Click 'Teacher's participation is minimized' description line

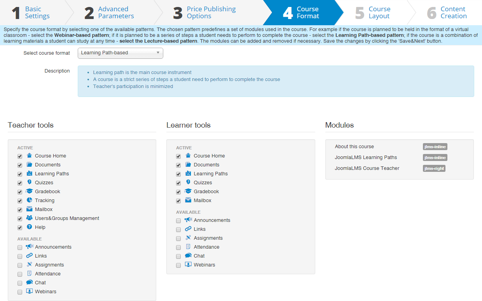(133, 86)
